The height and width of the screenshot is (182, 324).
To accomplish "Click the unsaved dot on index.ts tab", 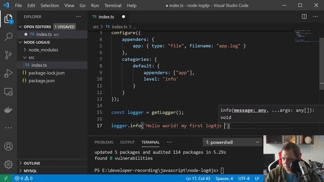I will point(124,17).
